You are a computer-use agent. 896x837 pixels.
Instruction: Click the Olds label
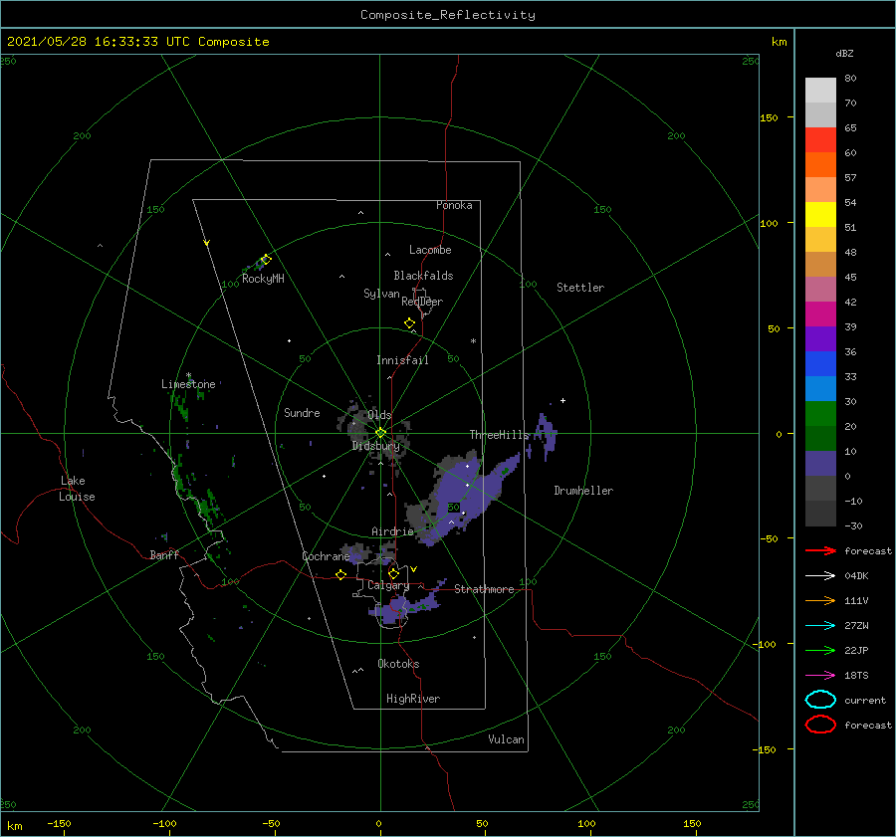pos(379,415)
